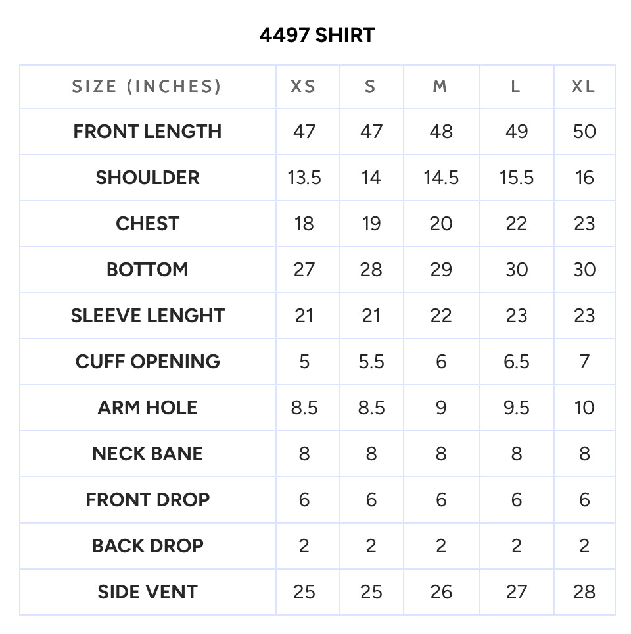
Task: Select the cuff opening value 6.5
Action: (x=516, y=362)
